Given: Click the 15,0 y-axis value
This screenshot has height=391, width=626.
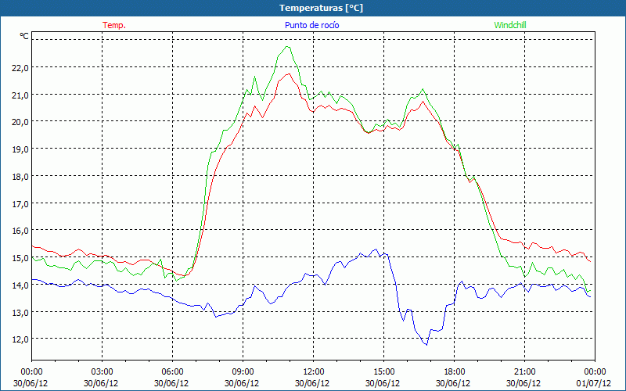Looking at the screenshot, I should (20, 258).
